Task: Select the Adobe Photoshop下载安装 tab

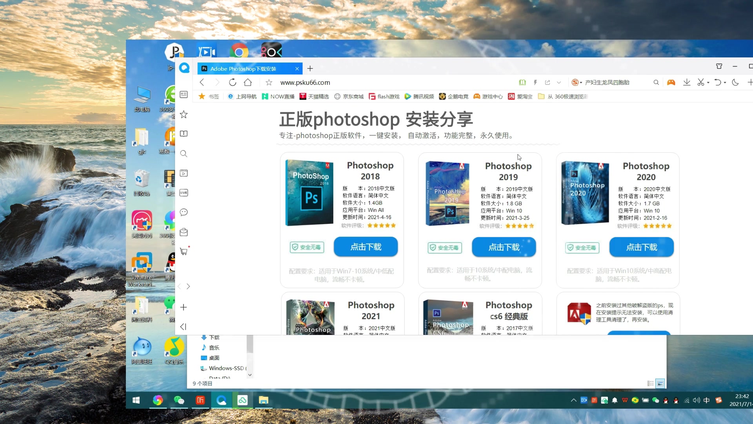Action: pos(249,69)
